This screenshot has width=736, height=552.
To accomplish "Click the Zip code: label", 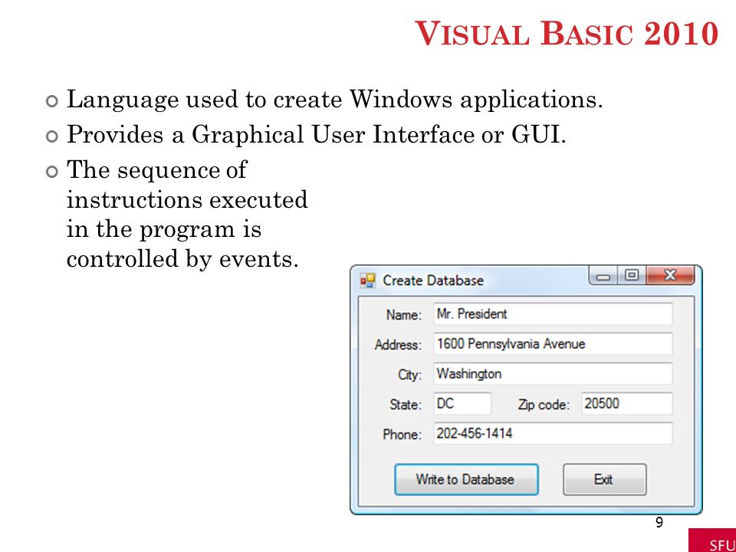I will click(x=544, y=405).
